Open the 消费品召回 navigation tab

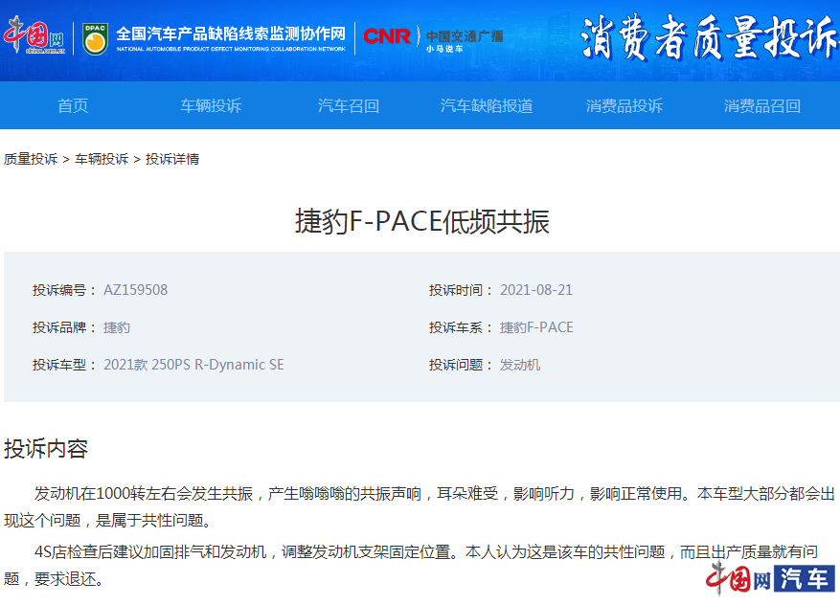761,105
